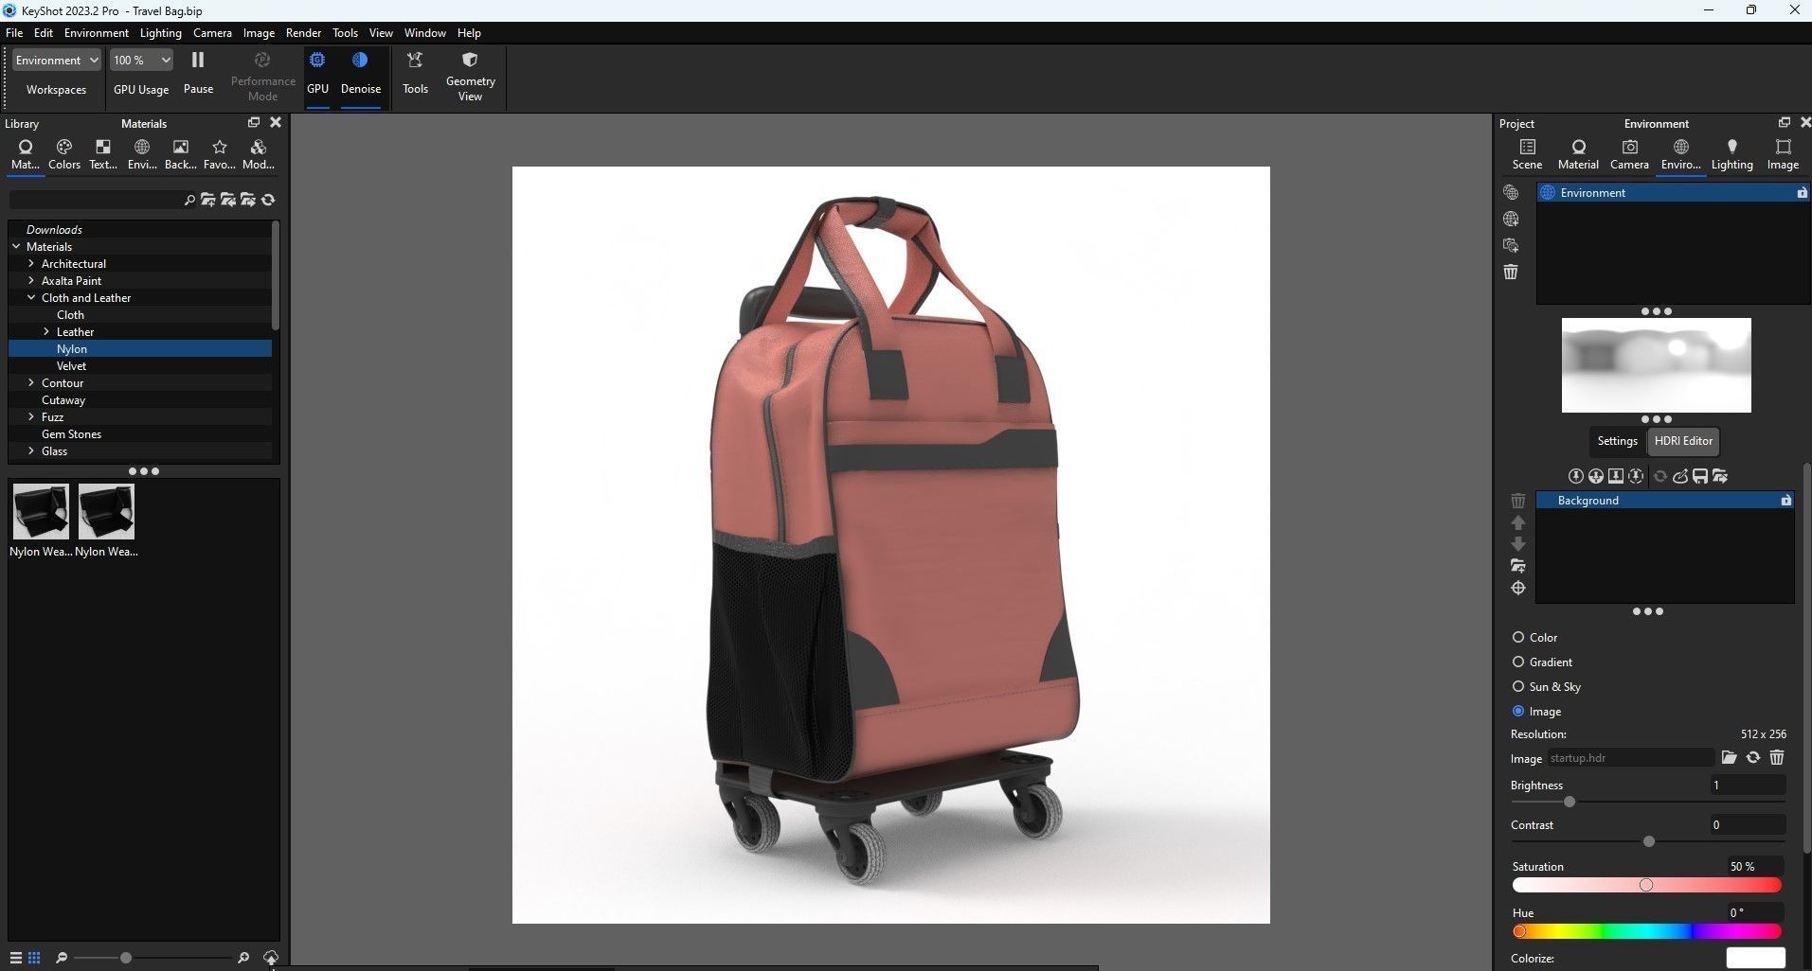
Task: Expand the Glass folder
Action: (x=31, y=450)
